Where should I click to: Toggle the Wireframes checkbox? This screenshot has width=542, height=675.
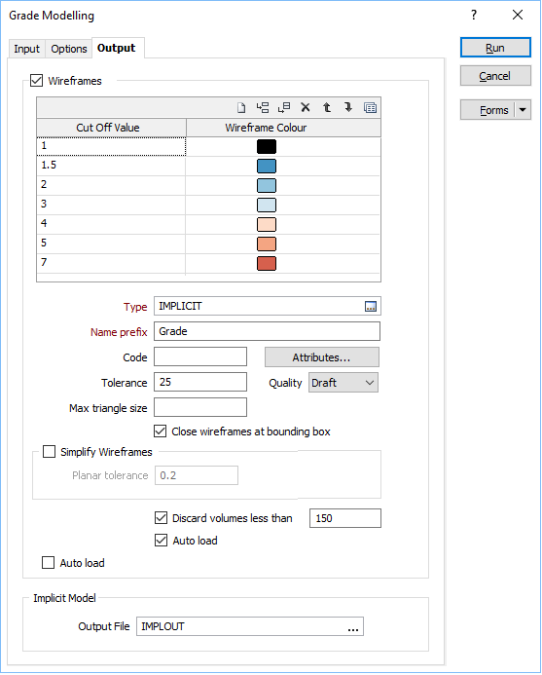[x=37, y=81]
